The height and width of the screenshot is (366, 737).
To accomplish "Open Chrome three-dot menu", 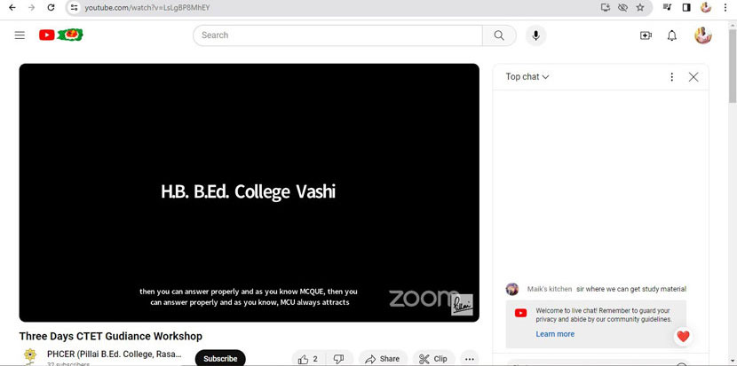I will (725, 7).
